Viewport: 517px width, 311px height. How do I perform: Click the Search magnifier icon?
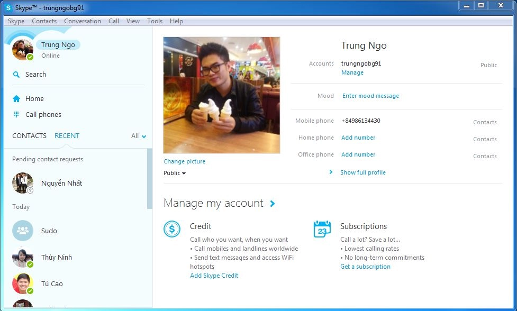tap(16, 75)
